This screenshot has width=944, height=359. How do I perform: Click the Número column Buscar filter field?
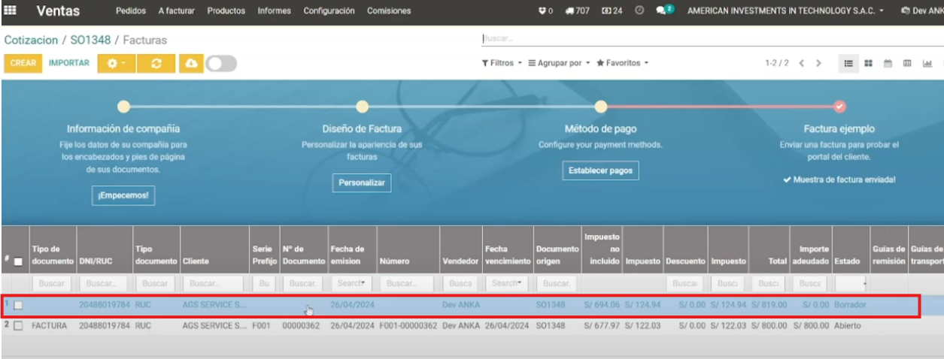point(407,284)
